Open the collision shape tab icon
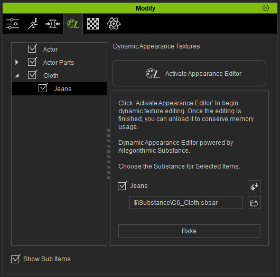This screenshot has width=280, height=277. tap(53, 24)
